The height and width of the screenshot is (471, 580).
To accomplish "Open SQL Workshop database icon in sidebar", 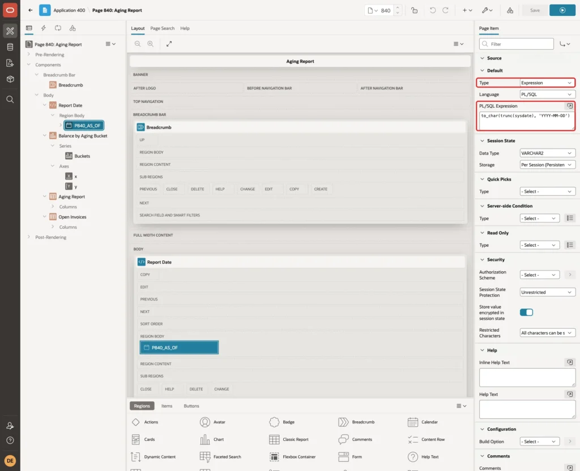I will click(x=10, y=47).
